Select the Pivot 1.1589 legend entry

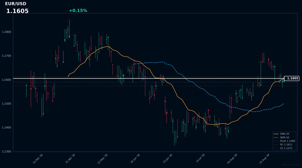click(x=284, y=141)
